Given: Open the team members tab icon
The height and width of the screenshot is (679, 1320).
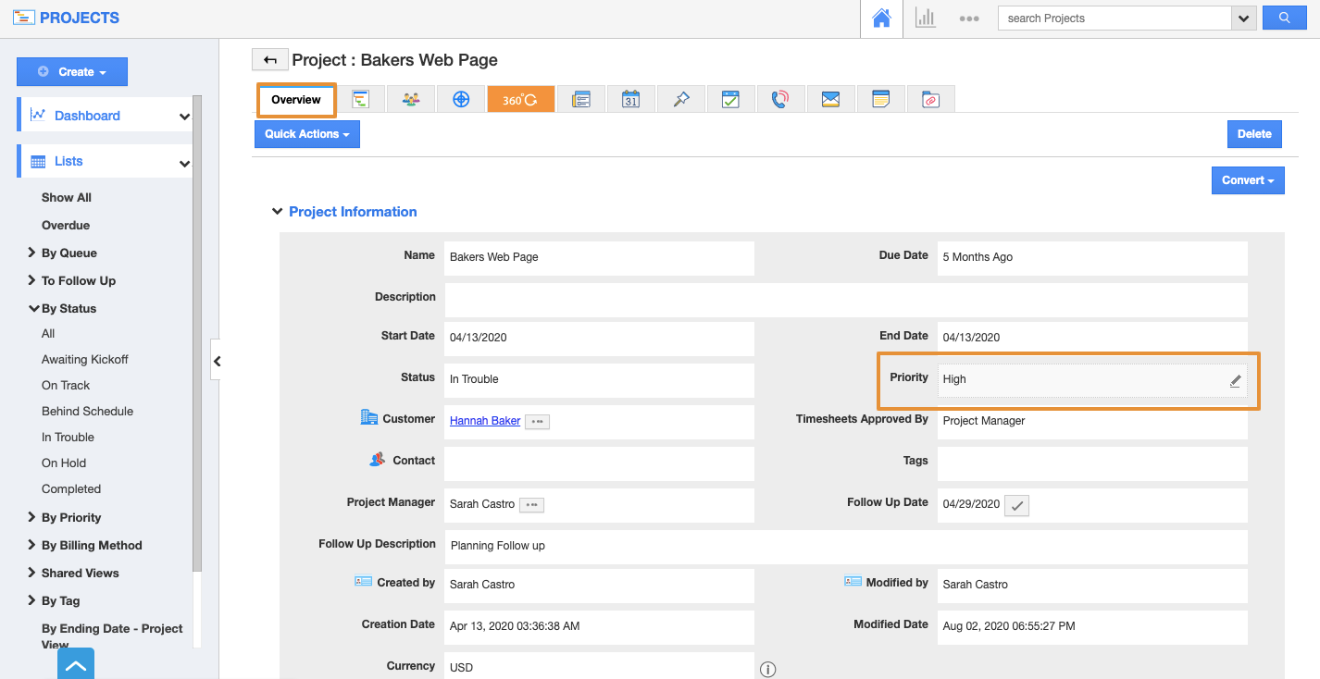Looking at the screenshot, I should click(411, 99).
